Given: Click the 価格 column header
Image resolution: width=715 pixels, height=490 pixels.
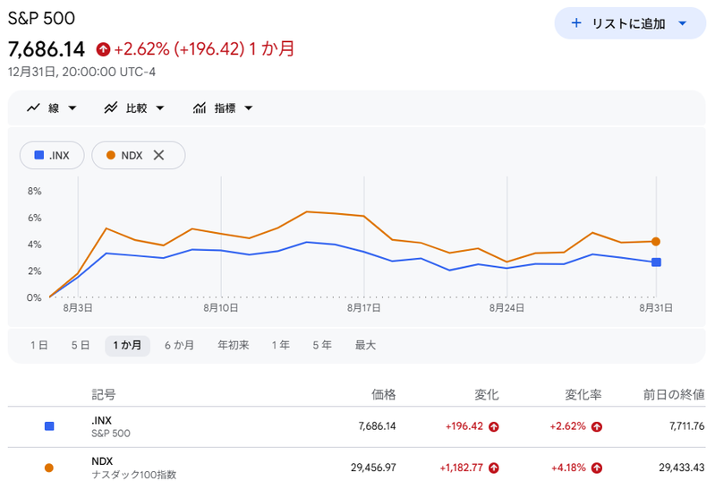Looking at the screenshot, I should click(x=384, y=394).
